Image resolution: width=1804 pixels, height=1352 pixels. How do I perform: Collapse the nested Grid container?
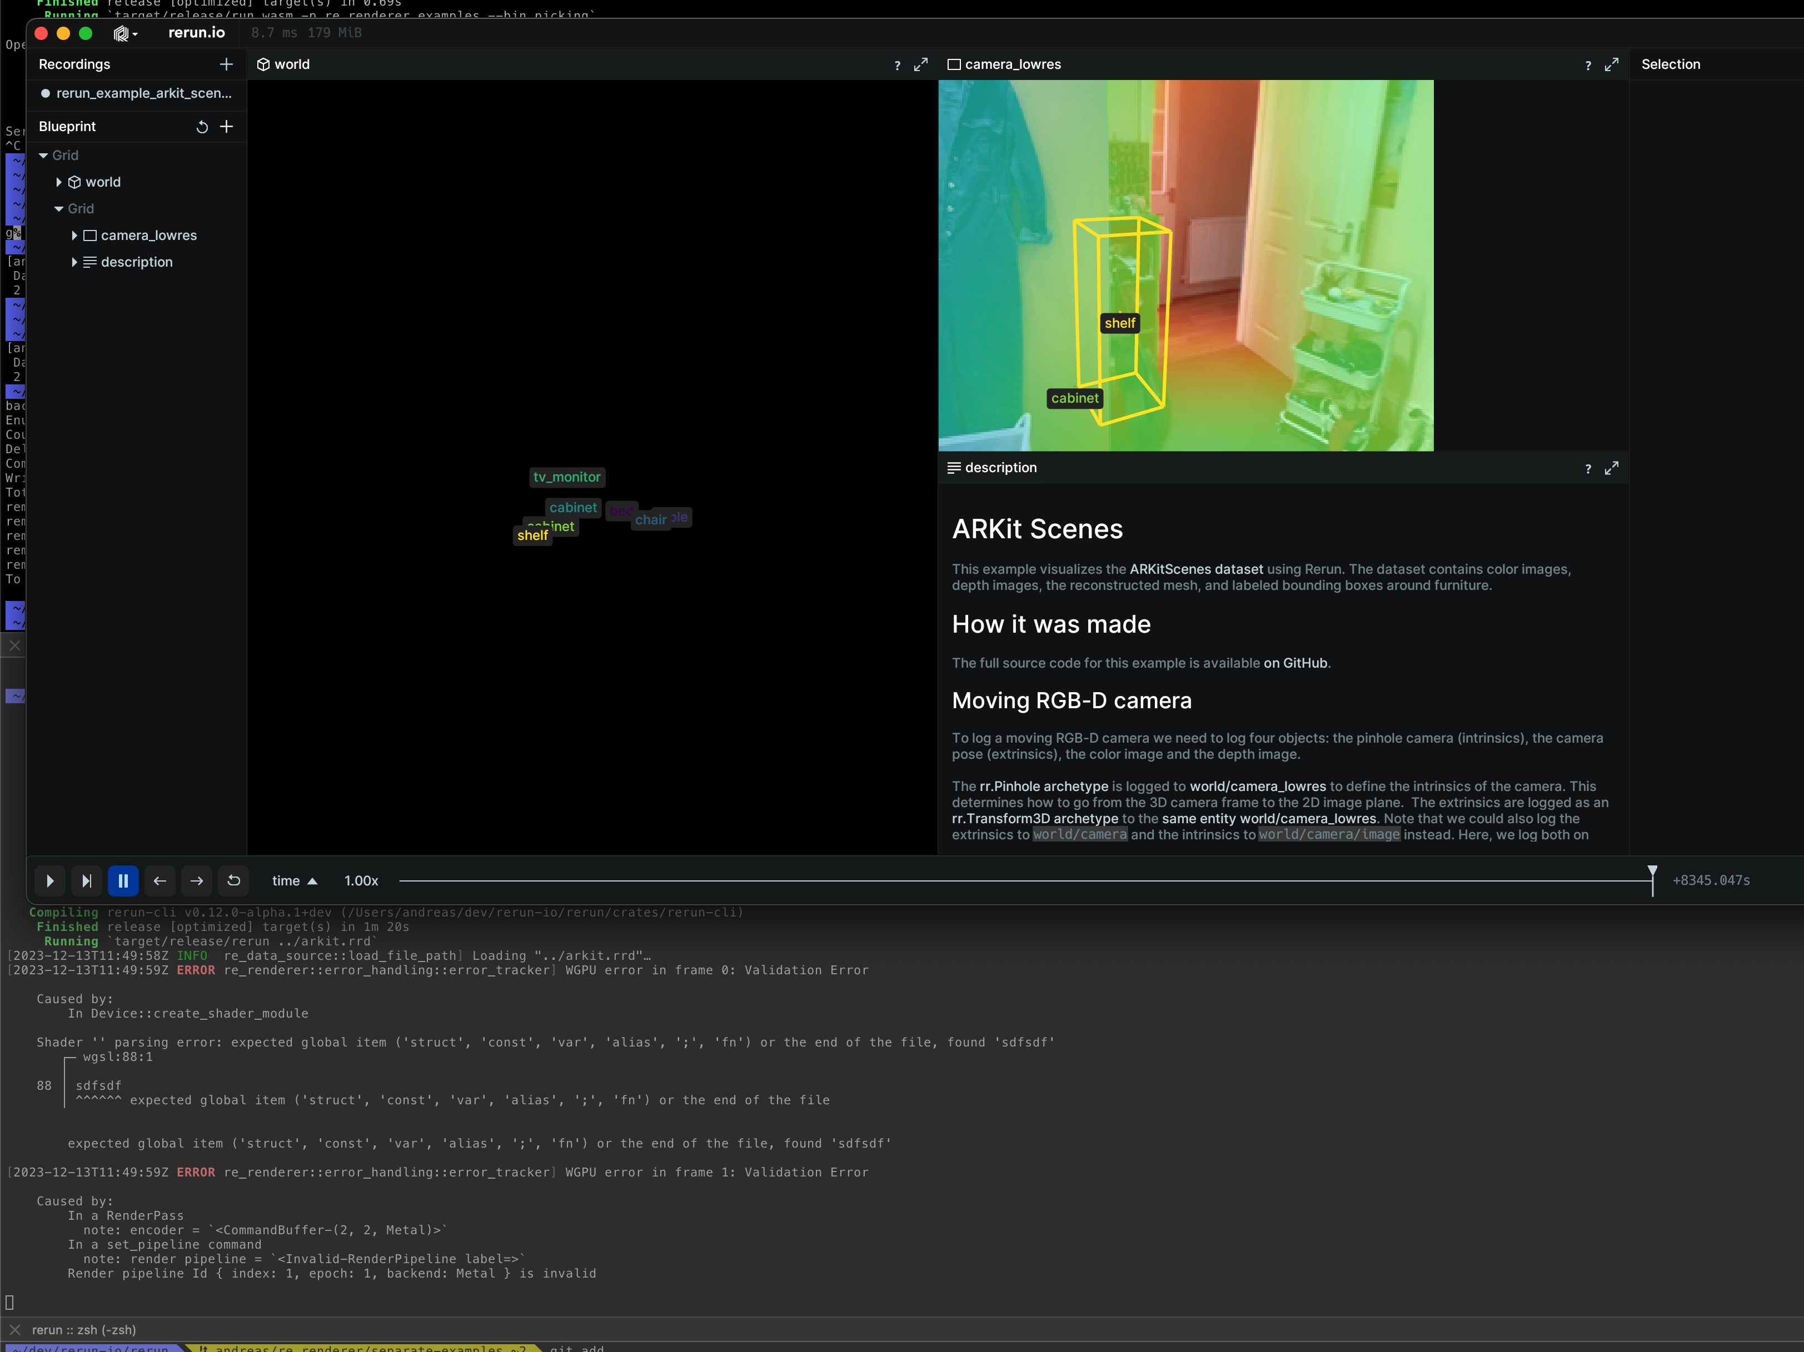[59, 209]
